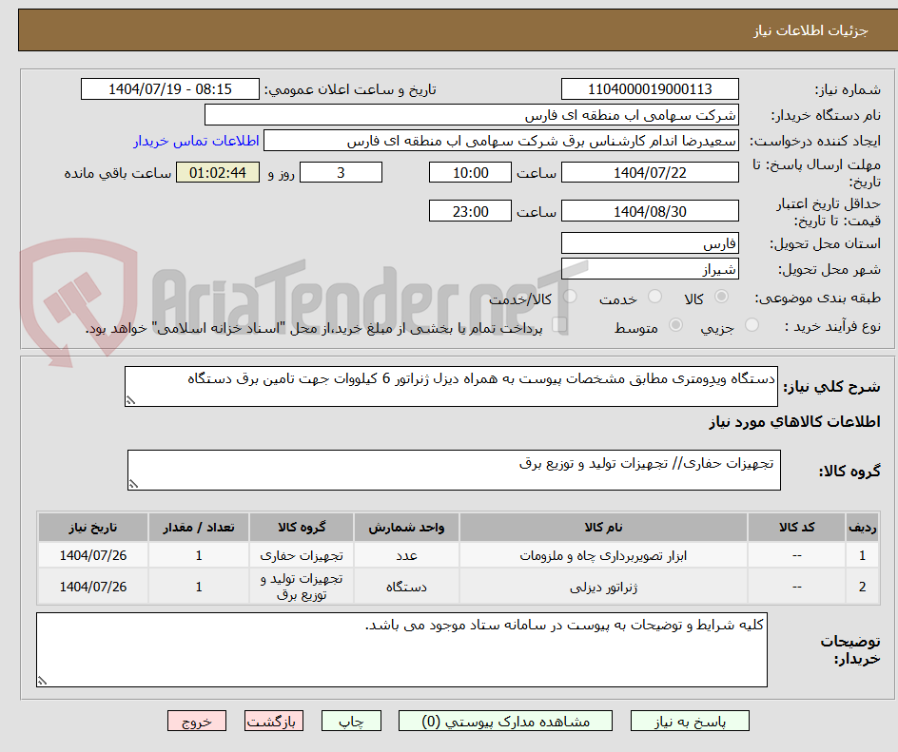This screenshot has height=752, width=898.
Task: Enable the اسناد خزانه اسلامی payment checkbox
Action: (559, 324)
